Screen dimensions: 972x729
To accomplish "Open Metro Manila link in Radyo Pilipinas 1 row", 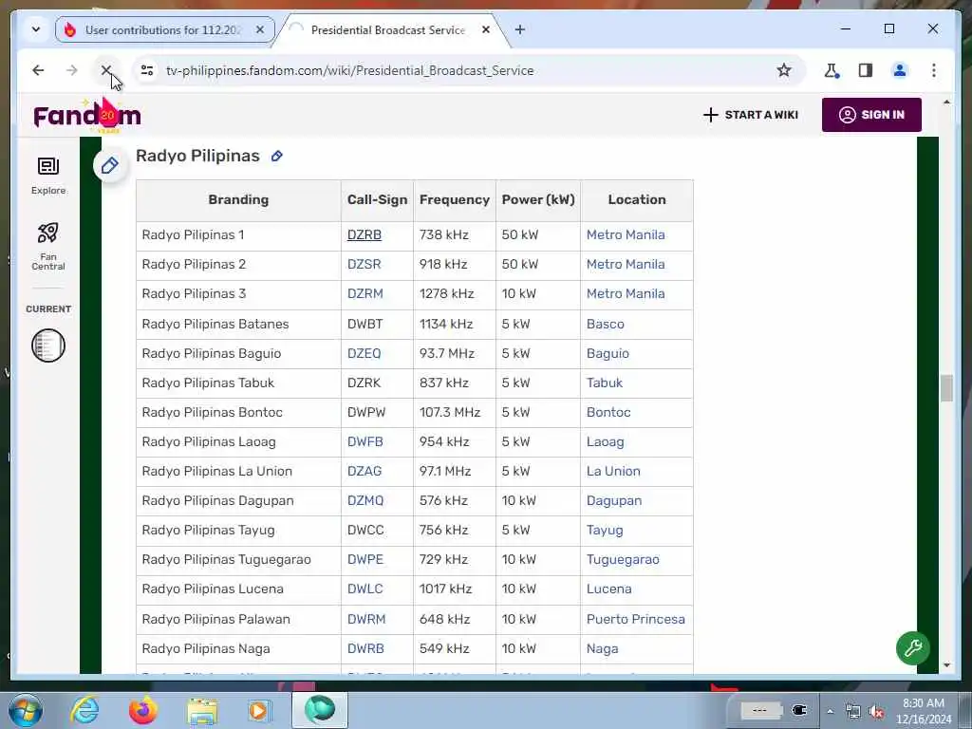I will (x=626, y=235).
